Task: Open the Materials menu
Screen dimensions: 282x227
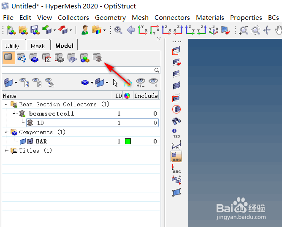Action: [210, 18]
